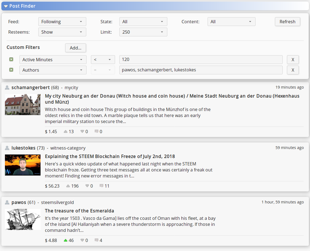Click pawos's user avatar icon
310x251 pixels.
click(7, 202)
